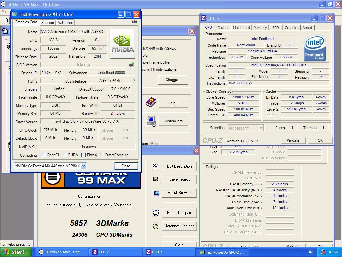Click the Intel Pentium 4 logo in CPU-Z

pos(314,48)
